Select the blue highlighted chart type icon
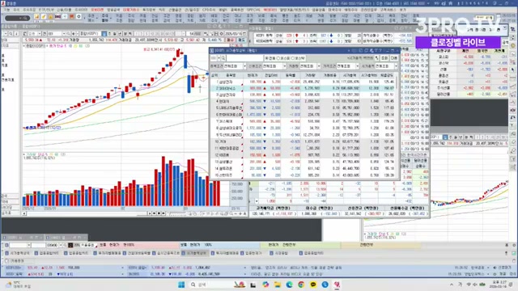Viewport: 518px width, 291px height. point(104,34)
